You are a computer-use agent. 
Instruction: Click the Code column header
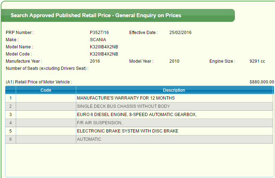(x=46, y=90)
